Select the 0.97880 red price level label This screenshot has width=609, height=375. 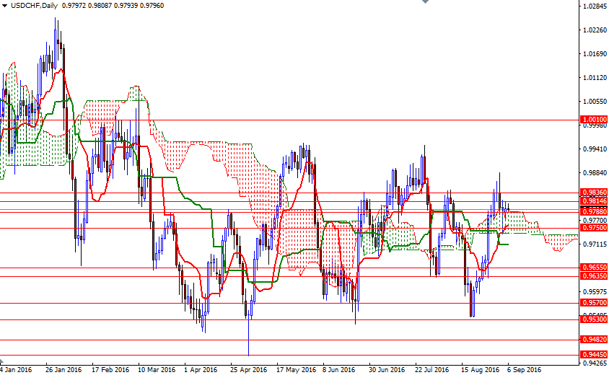coord(594,211)
